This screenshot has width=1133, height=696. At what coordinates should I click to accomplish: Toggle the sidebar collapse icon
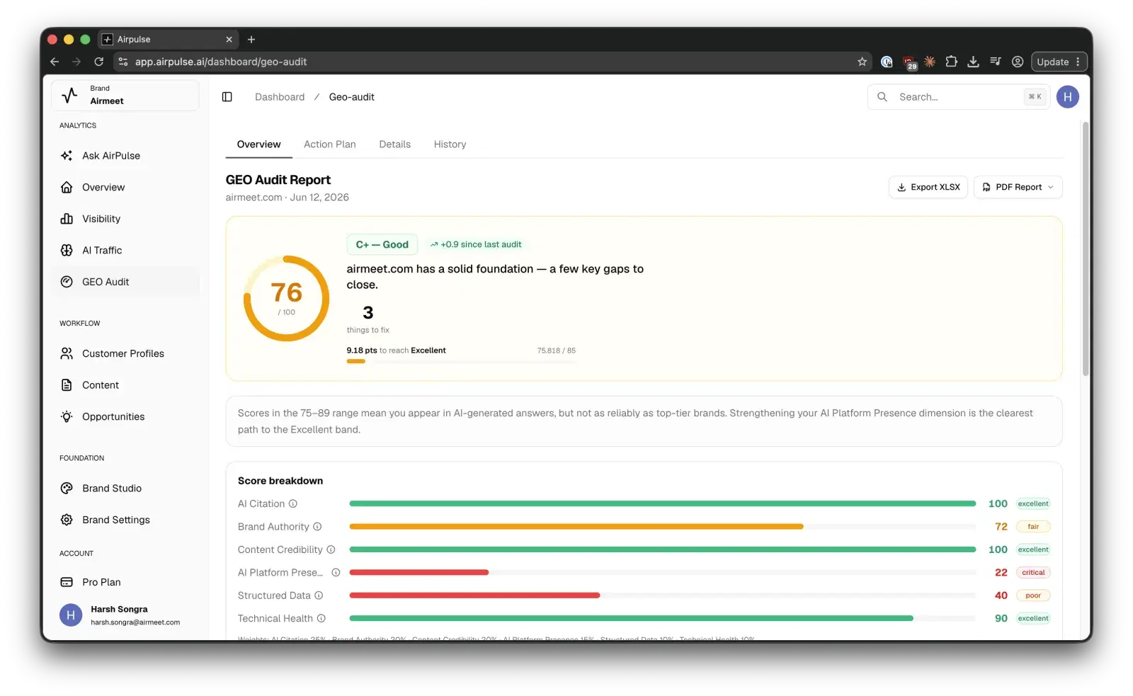pos(227,97)
